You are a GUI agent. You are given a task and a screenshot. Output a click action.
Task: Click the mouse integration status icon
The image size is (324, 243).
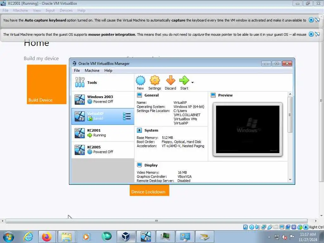tap(300, 227)
